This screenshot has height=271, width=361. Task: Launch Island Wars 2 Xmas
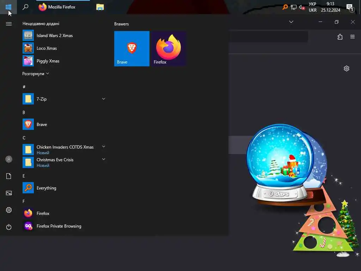coord(64,36)
